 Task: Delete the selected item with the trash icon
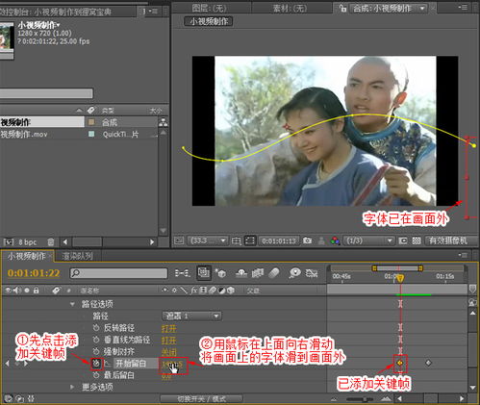(50, 242)
